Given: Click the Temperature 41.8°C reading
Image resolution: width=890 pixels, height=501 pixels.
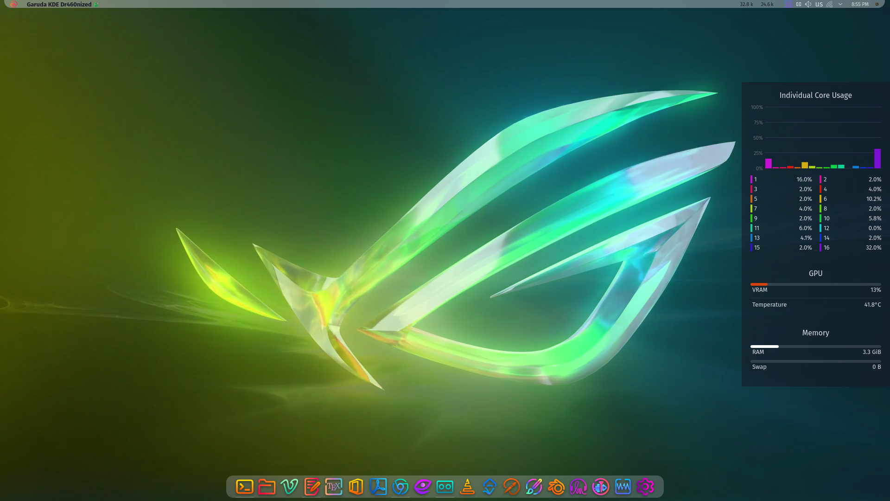Looking at the screenshot, I should [x=816, y=304].
